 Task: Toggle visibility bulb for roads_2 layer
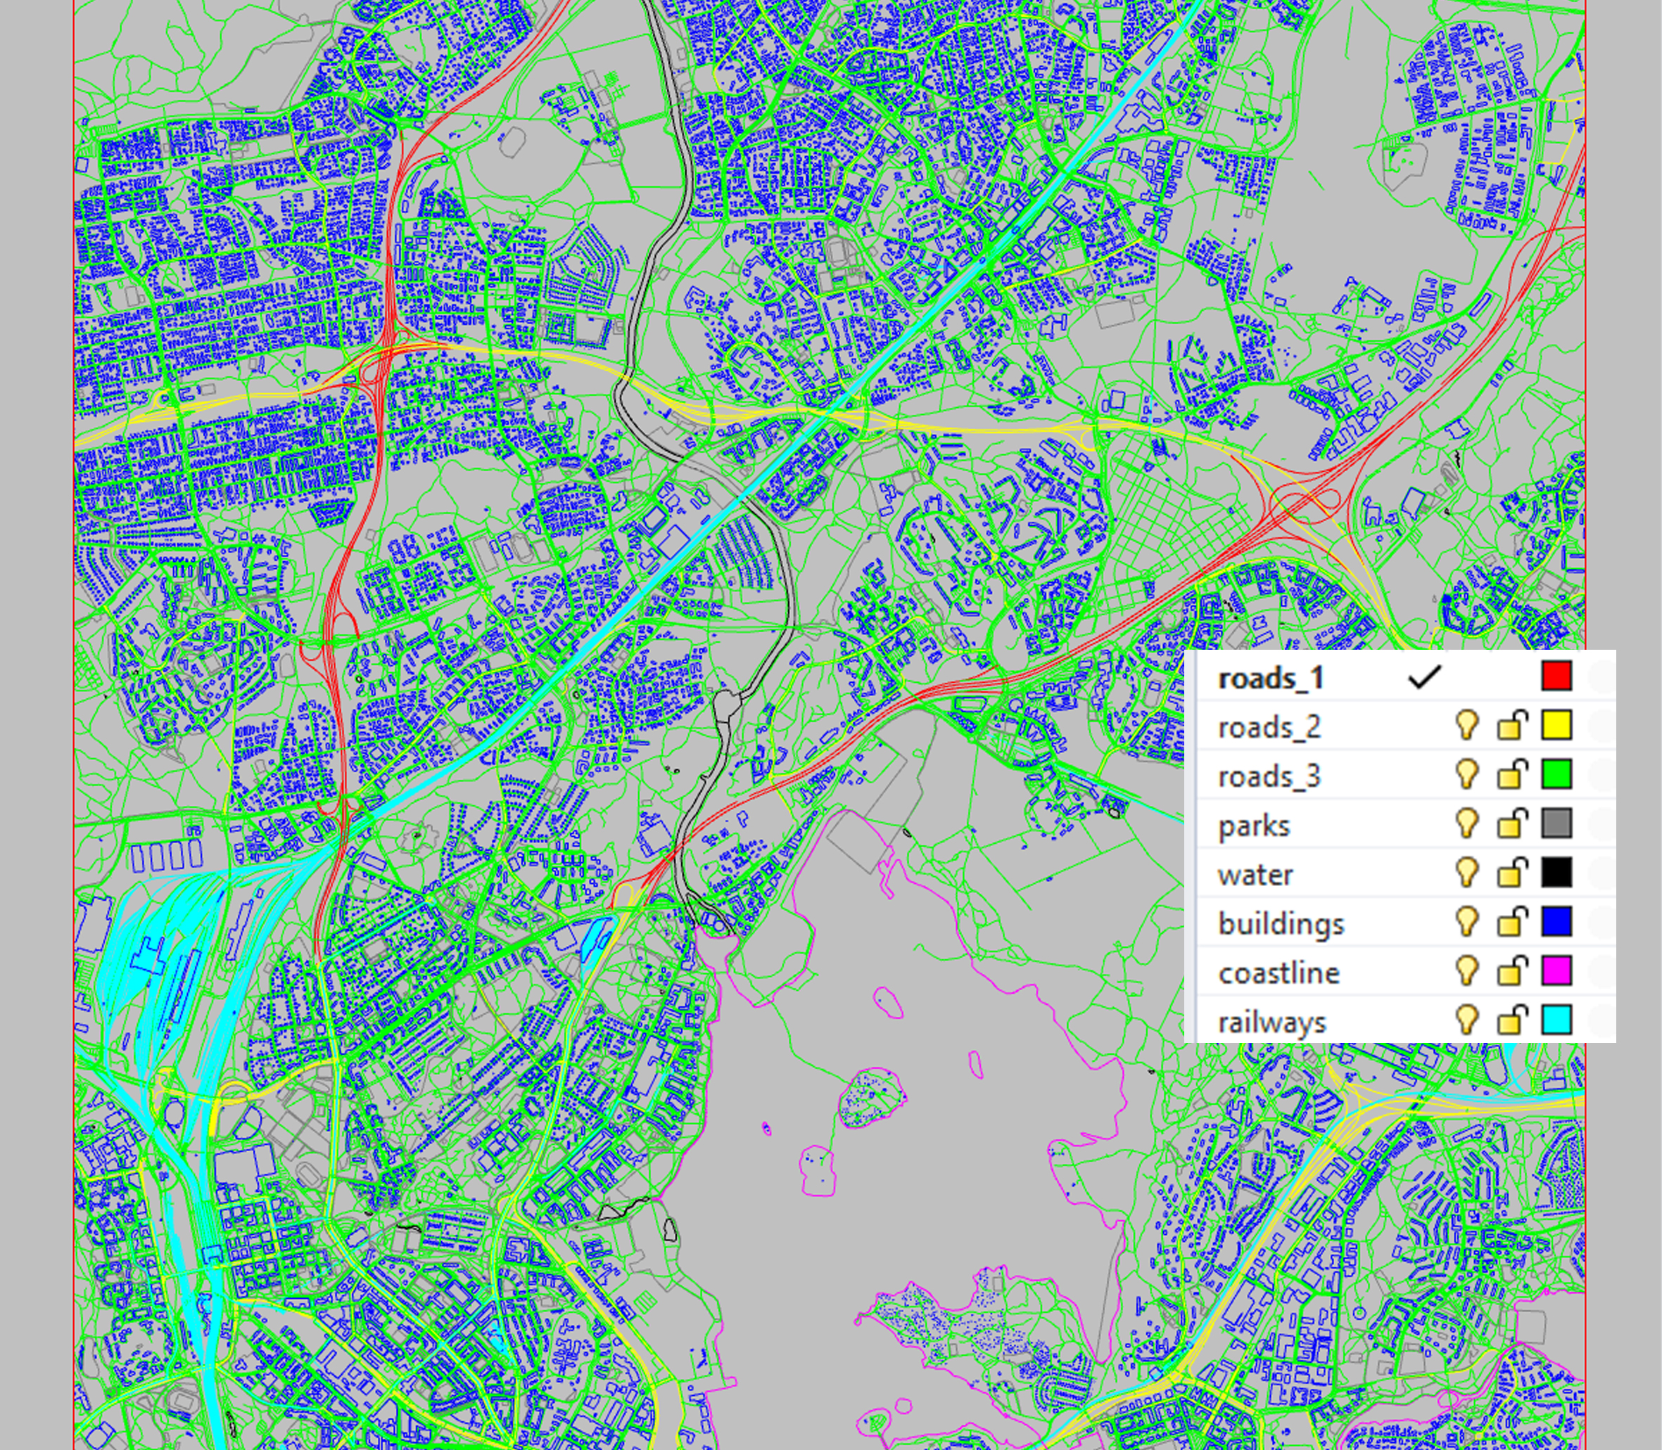[x=1466, y=725]
